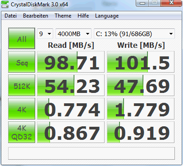The image size is (183, 166).
Task: Click the Read [MB/s] column header
Action: point(71,45)
